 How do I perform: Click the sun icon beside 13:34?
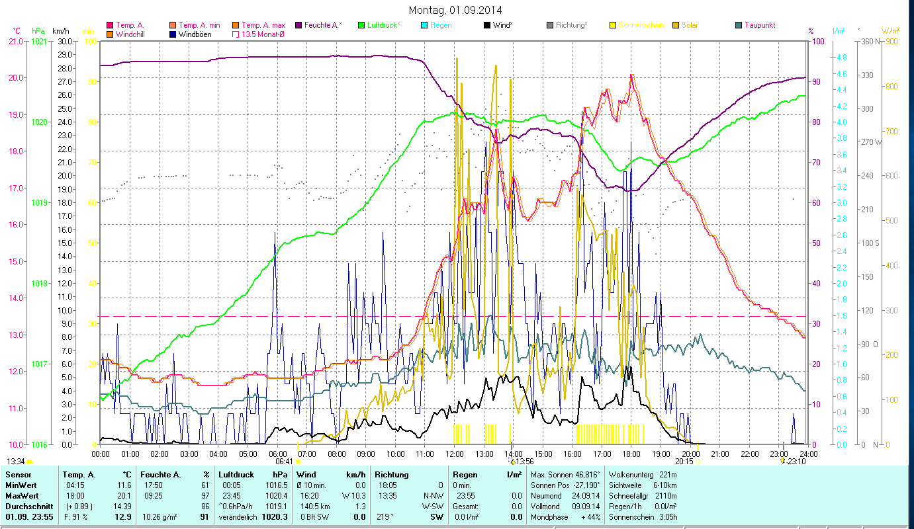[29, 462]
